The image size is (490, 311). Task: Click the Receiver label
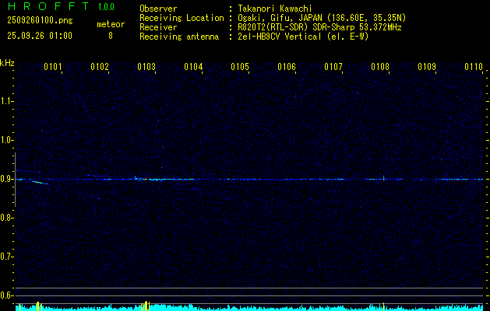point(158,27)
